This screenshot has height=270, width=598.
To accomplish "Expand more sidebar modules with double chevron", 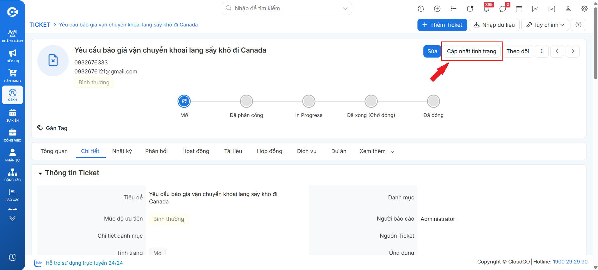I will 12,218.
